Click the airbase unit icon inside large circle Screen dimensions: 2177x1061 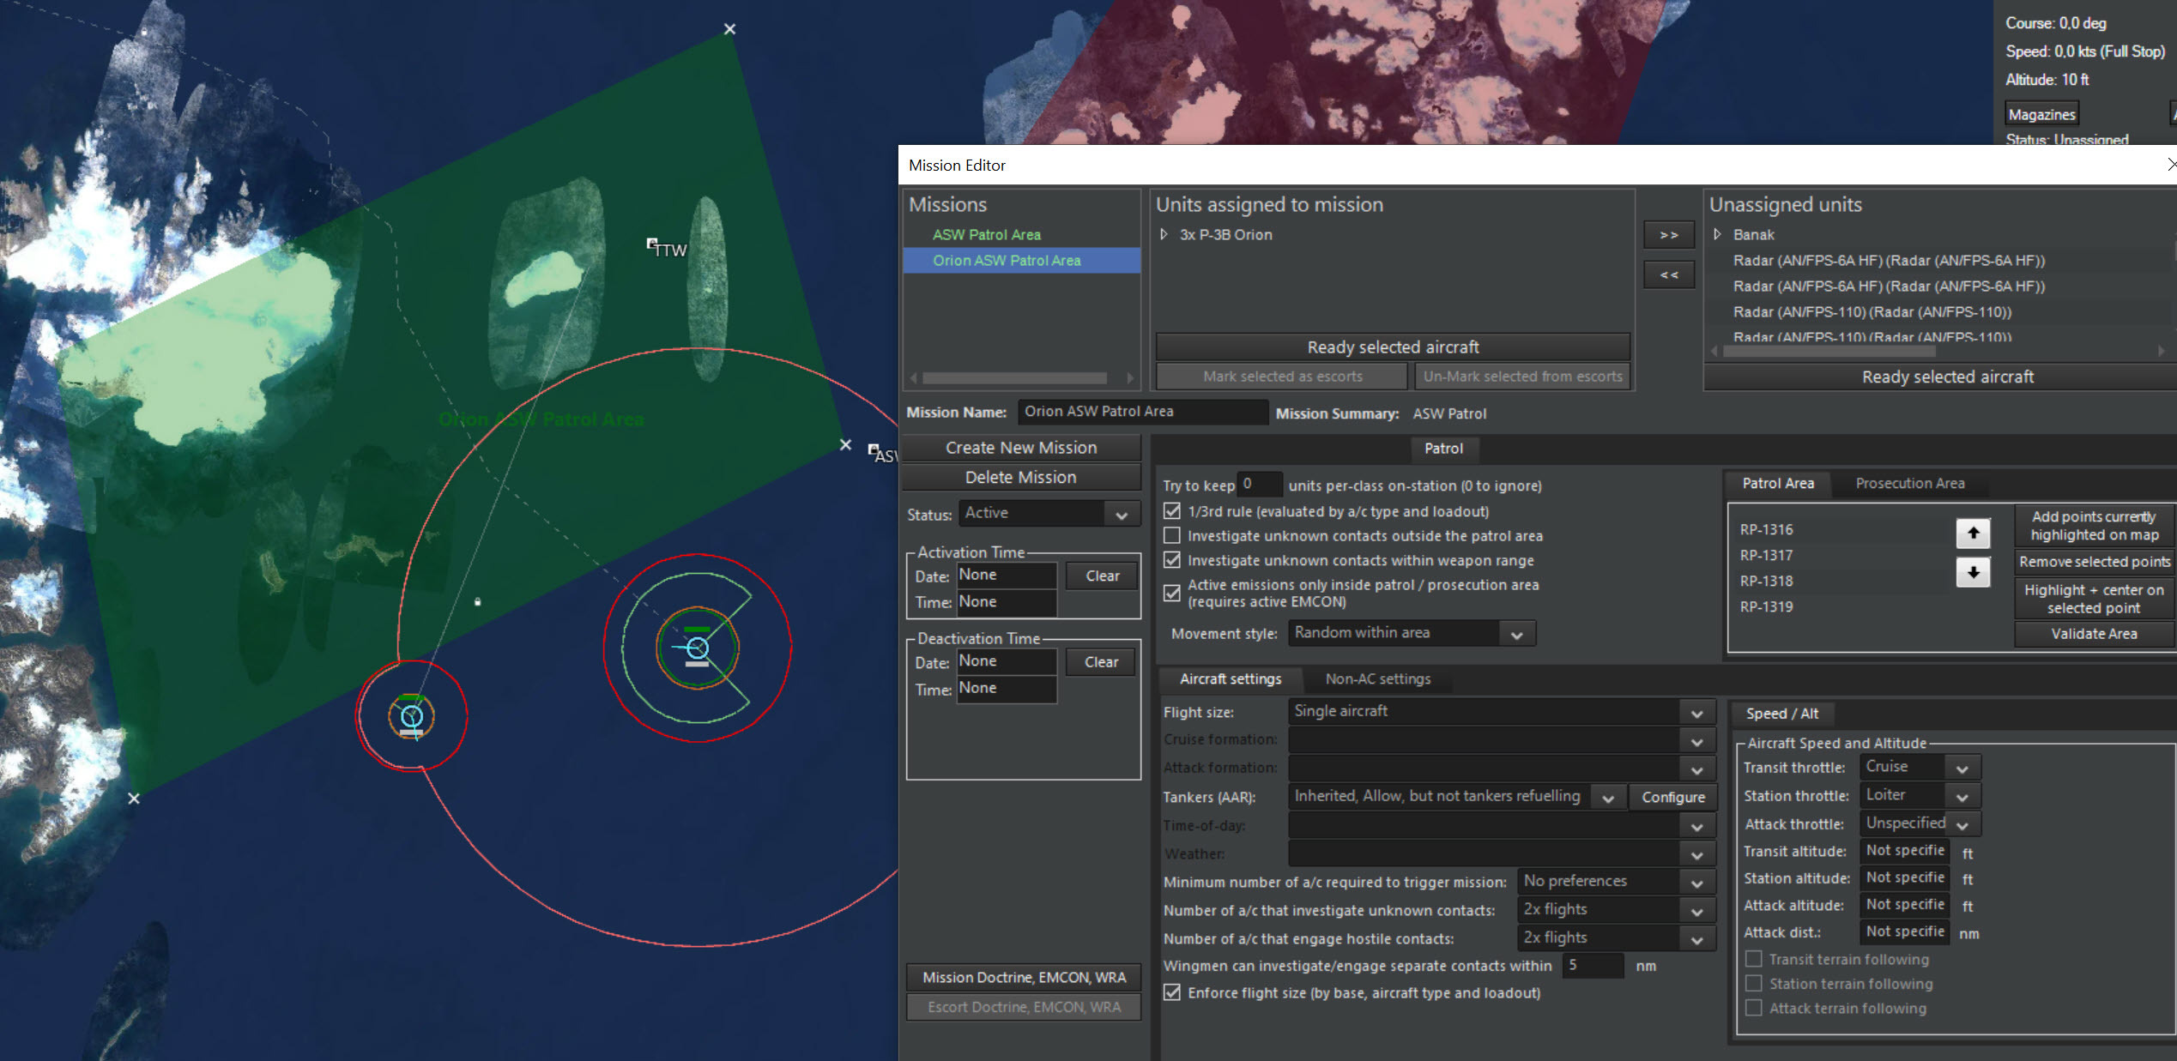click(698, 648)
